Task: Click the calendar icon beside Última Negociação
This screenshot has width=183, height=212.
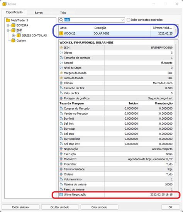Action: click(x=61, y=194)
